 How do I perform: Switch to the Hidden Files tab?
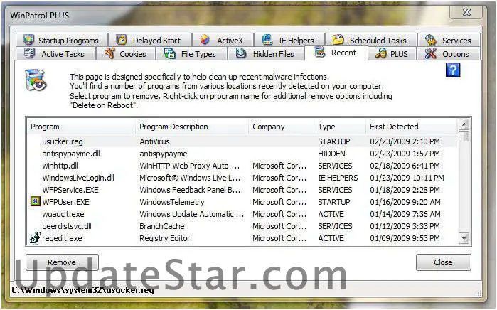click(266, 53)
